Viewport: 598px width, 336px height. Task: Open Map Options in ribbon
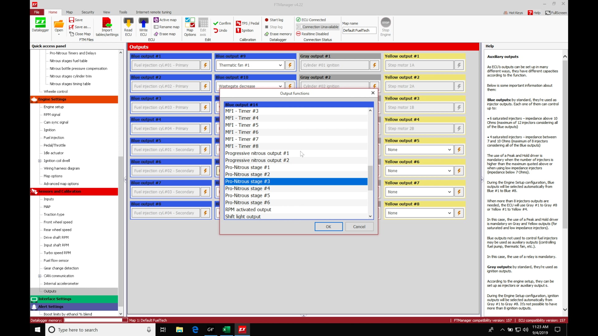coord(190,26)
